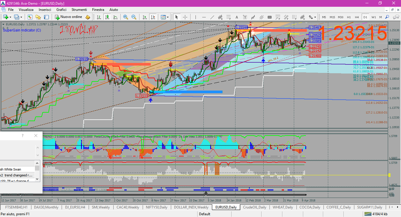The height and width of the screenshot is (217, 401).
Task: Switch to the DOLLAR_INDX,Weekly chart tab
Action: tap(191, 207)
